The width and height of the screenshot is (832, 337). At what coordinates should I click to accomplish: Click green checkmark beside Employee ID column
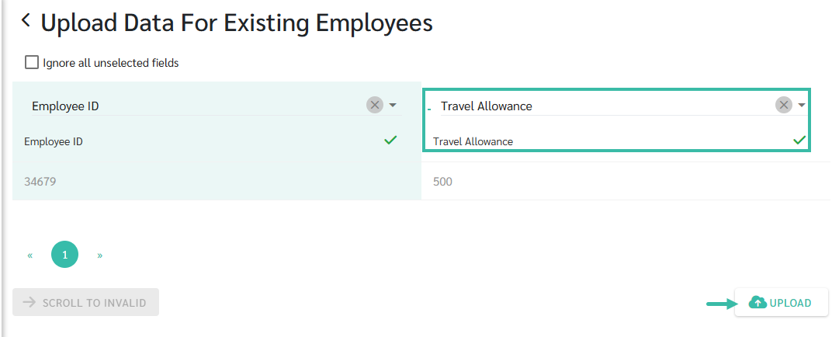[390, 141]
